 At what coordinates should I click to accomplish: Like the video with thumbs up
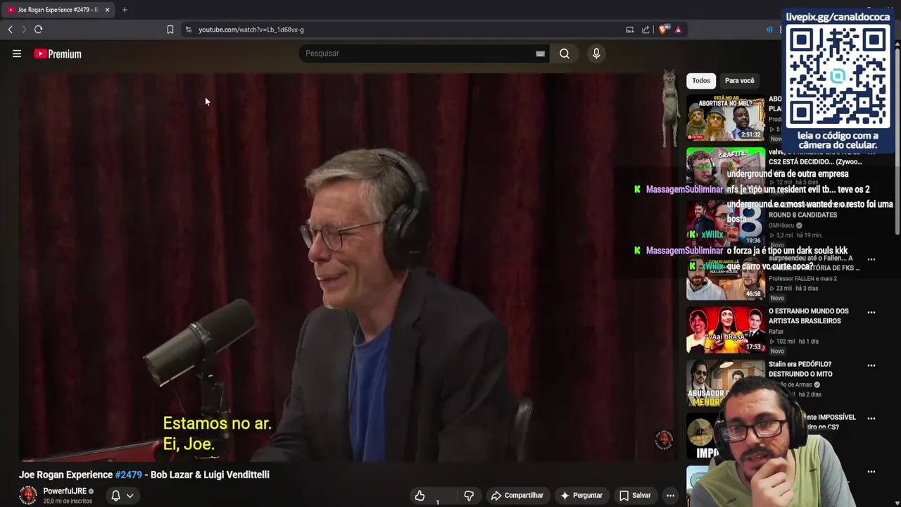pos(420,496)
